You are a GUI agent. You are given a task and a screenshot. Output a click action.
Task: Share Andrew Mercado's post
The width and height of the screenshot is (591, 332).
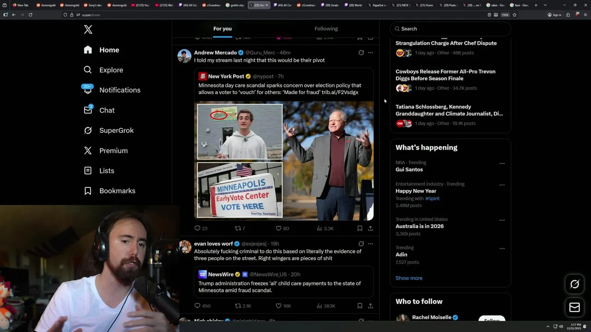(x=370, y=228)
